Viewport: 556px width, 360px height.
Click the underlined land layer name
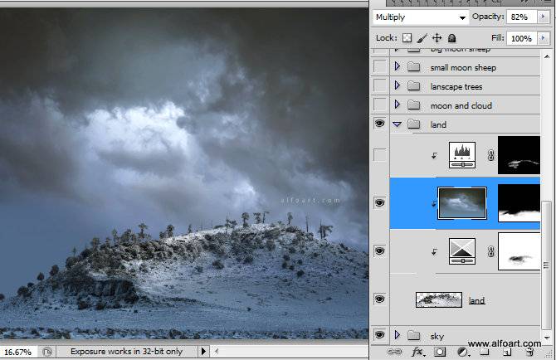click(476, 300)
